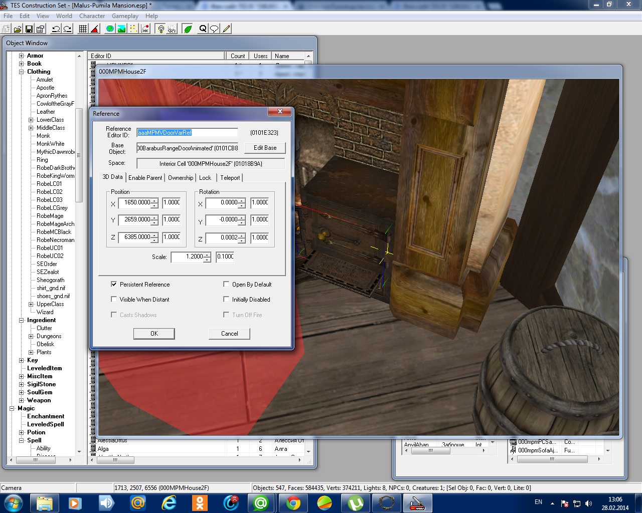Open the Quests Q toolbar icon
This screenshot has height=513, width=642.
click(x=203, y=29)
